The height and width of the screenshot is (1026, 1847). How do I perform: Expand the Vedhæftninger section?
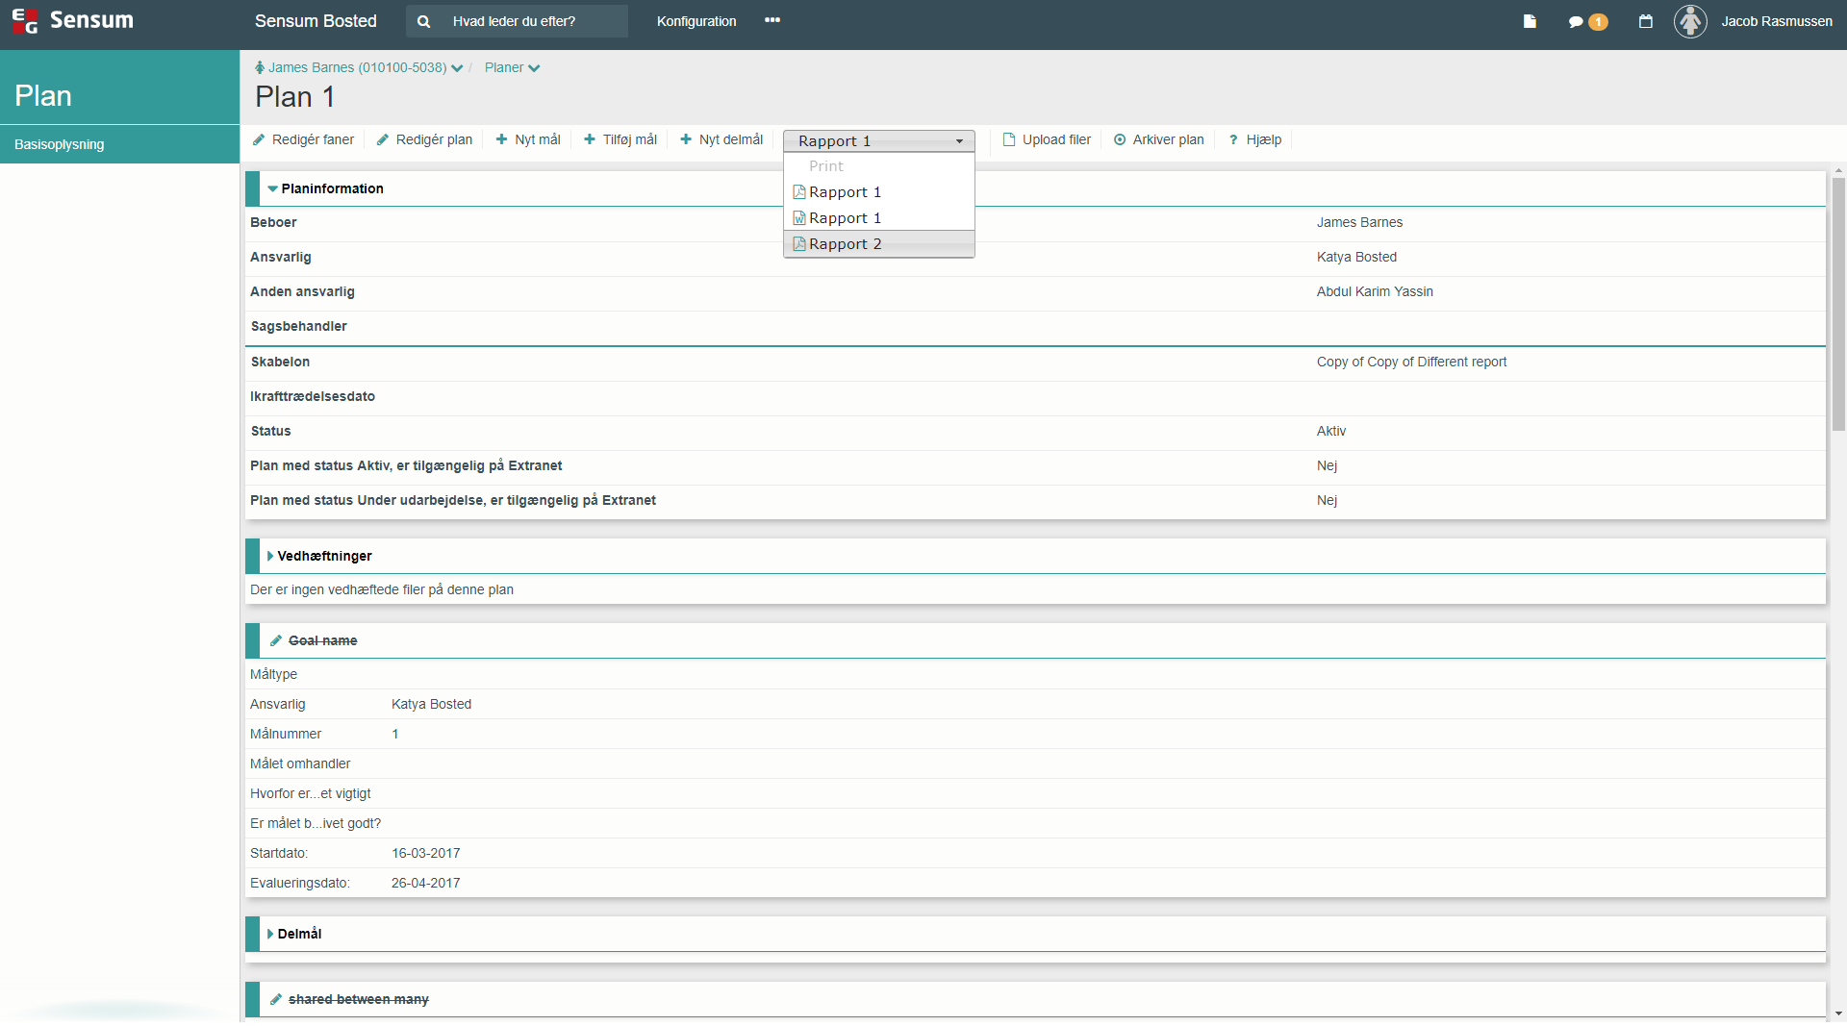[x=270, y=556]
